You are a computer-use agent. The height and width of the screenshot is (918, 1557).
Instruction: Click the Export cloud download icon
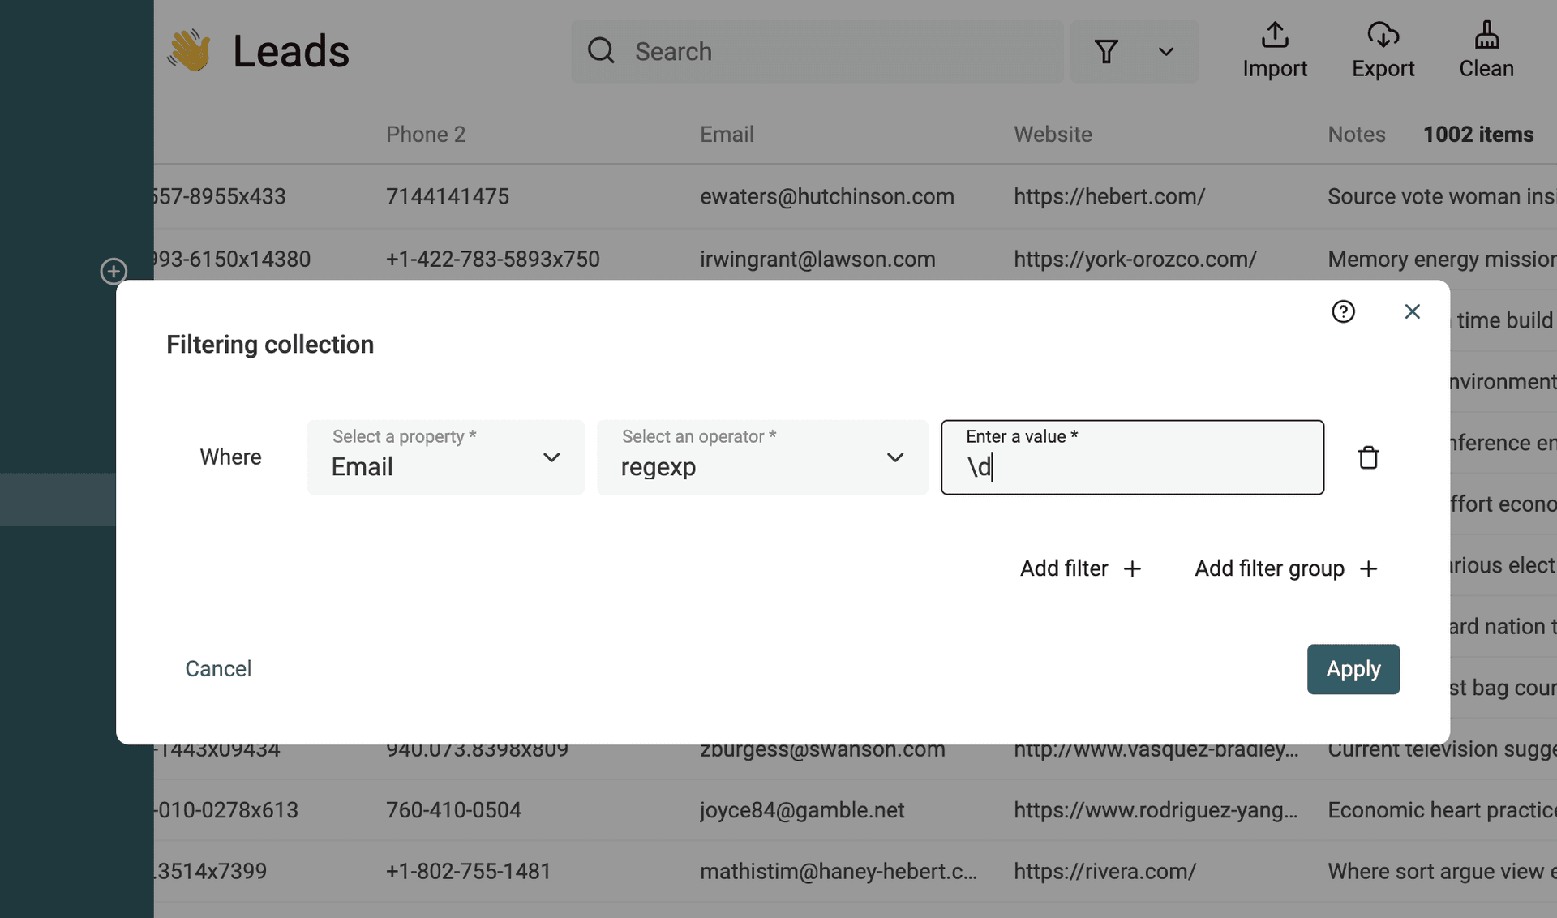click(x=1383, y=36)
